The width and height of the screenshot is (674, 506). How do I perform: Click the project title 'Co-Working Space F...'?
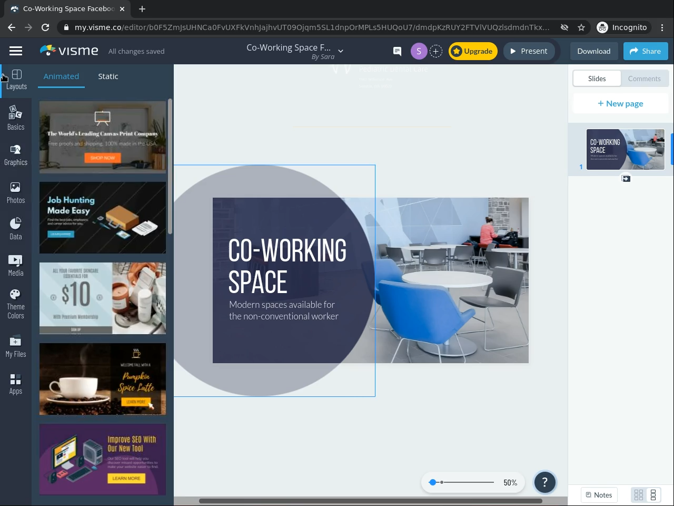pos(289,47)
